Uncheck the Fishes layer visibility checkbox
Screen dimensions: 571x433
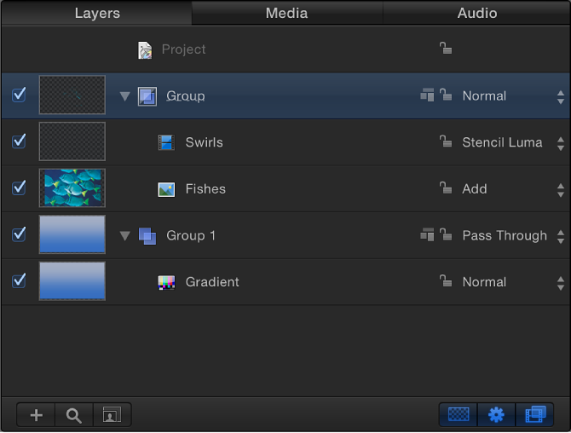tap(19, 188)
